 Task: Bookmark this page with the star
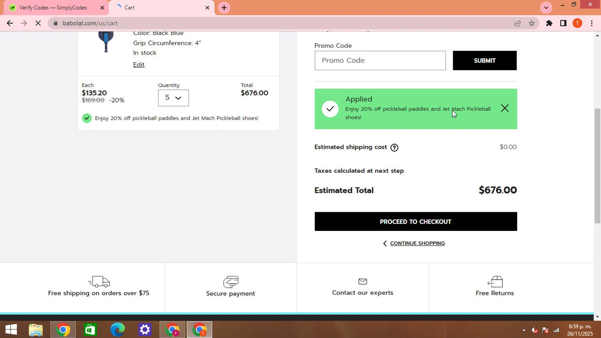click(x=532, y=23)
